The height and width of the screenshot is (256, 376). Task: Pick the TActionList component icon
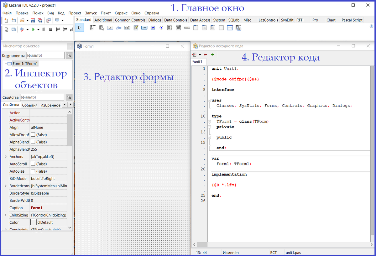pyautogui.click(x=238, y=28)
